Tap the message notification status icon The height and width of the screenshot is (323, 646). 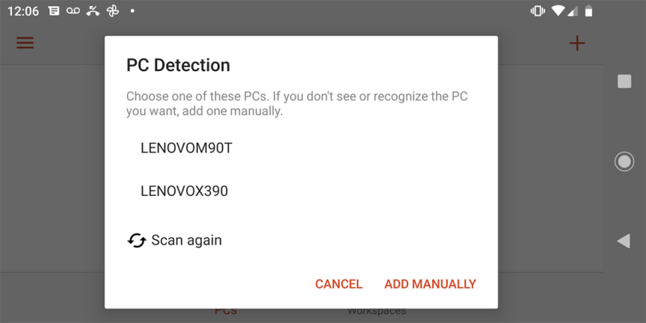click(54, 11)
